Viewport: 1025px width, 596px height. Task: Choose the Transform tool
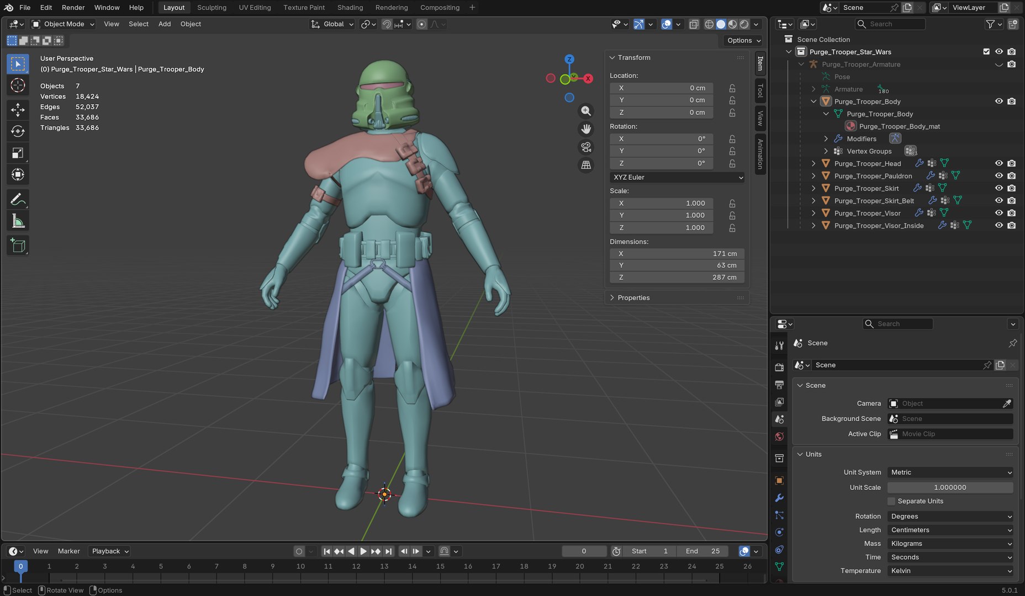(18, 175)
